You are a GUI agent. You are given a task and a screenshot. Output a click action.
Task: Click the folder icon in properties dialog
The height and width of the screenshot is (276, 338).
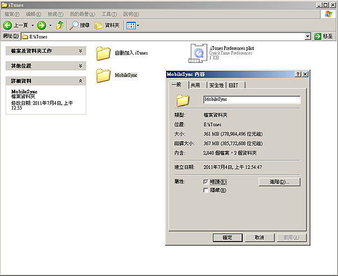(183, 100)
